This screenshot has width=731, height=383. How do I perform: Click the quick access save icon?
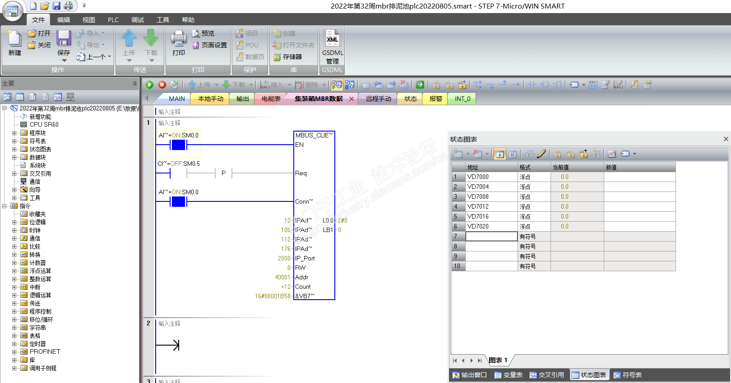click(56, 6)
